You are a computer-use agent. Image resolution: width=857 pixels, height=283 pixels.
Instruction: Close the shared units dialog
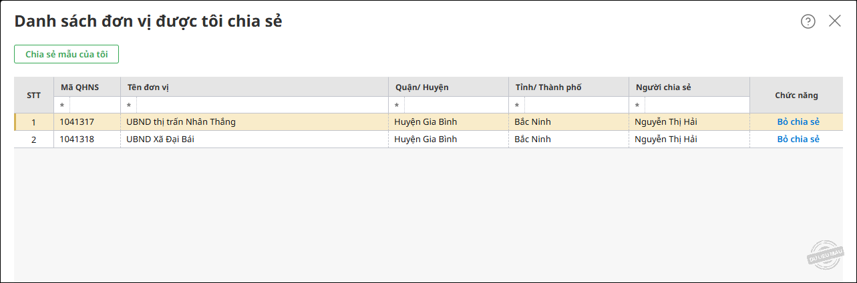(835, 21)
